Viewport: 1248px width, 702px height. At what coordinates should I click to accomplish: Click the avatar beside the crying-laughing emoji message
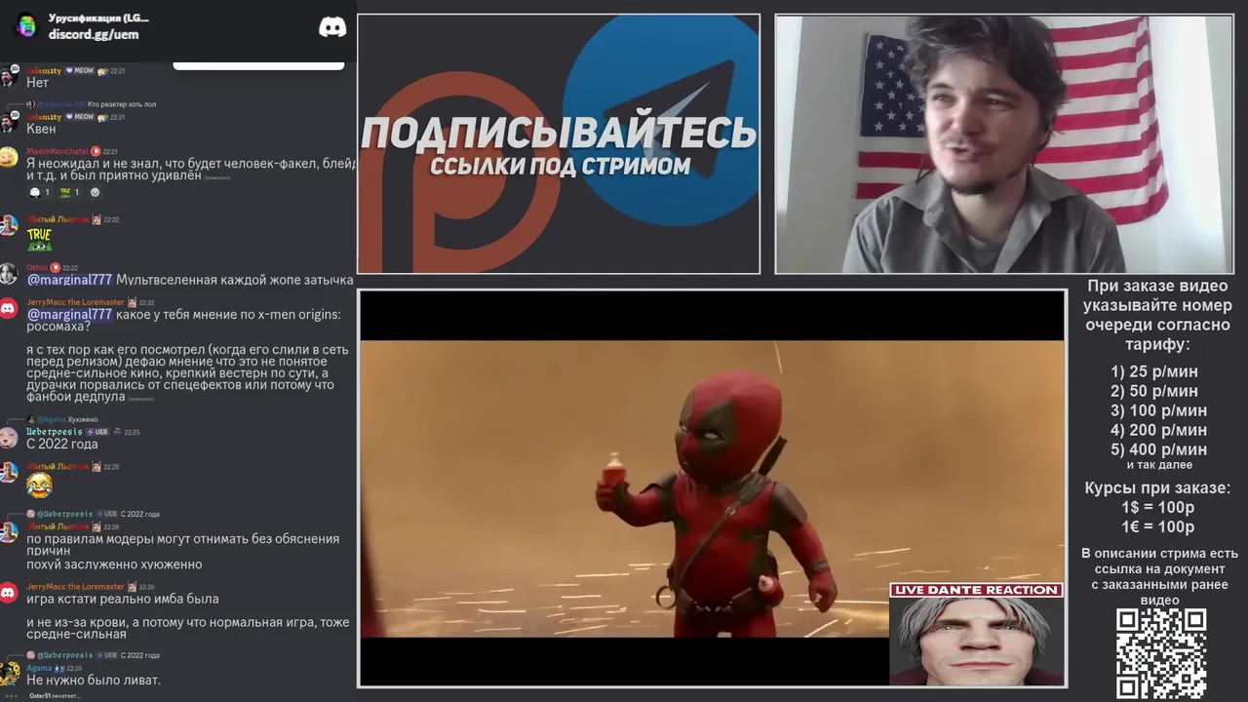click(x=8, y=473)
